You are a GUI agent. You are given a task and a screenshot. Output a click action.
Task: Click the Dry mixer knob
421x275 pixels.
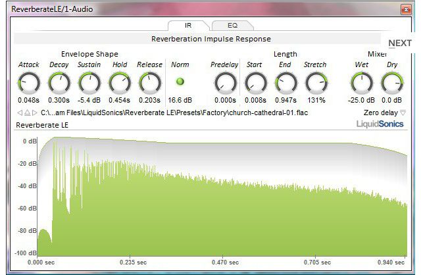tap(392, 83)
